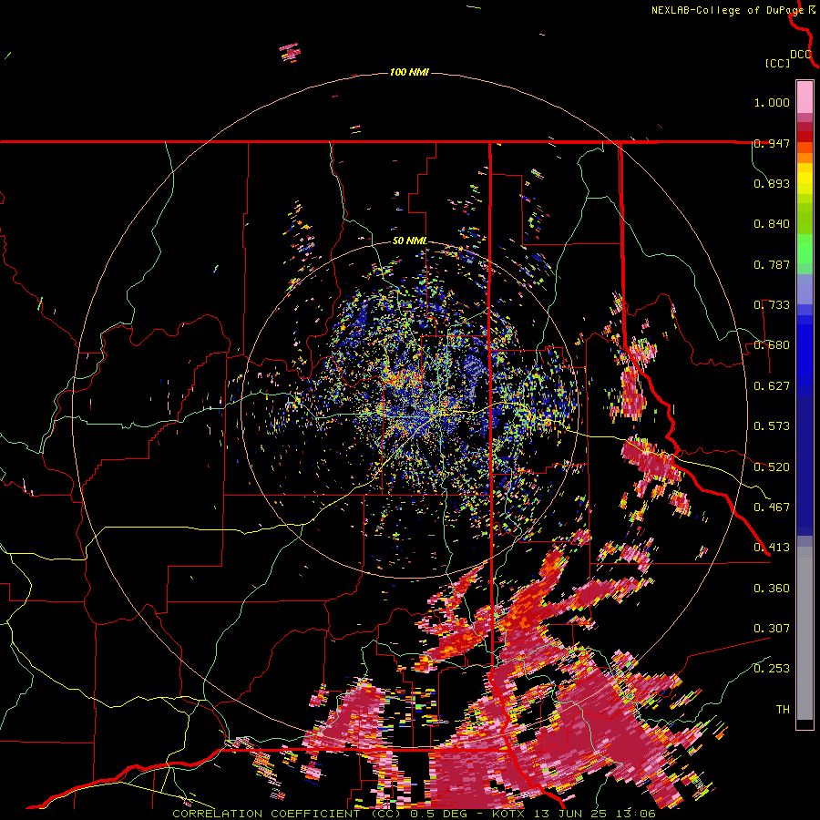Select the 0.840 legend value
The height and width of the screenshot is (820, 820).
tap(772, 224)
